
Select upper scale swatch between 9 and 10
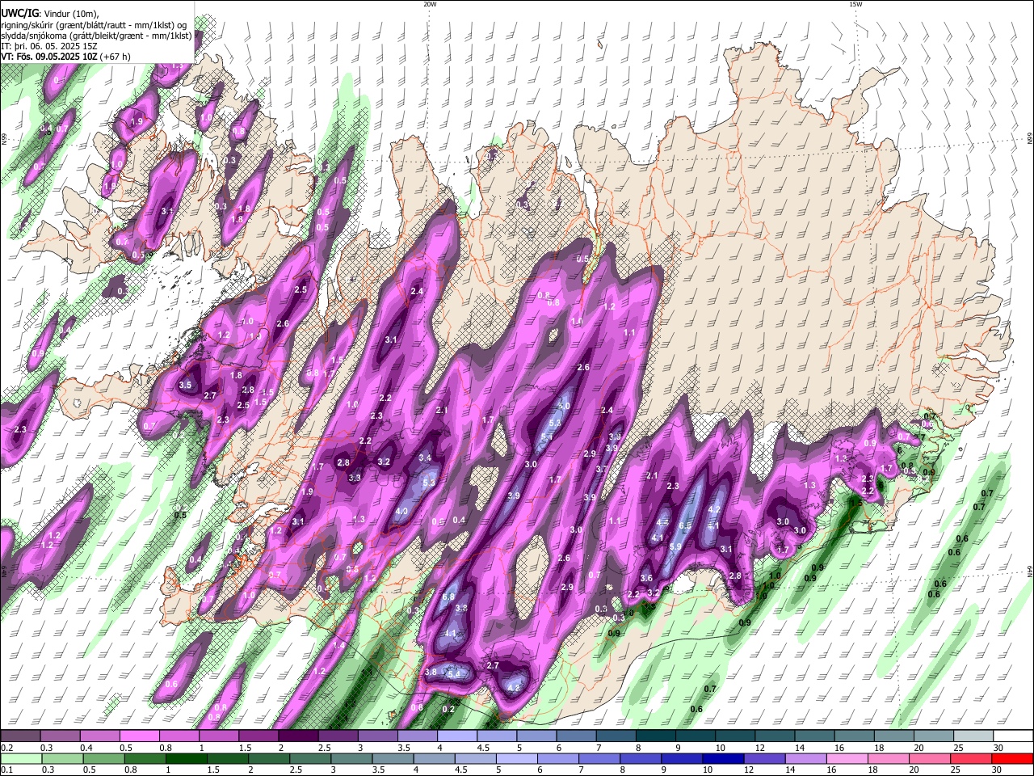pos(694,736)
